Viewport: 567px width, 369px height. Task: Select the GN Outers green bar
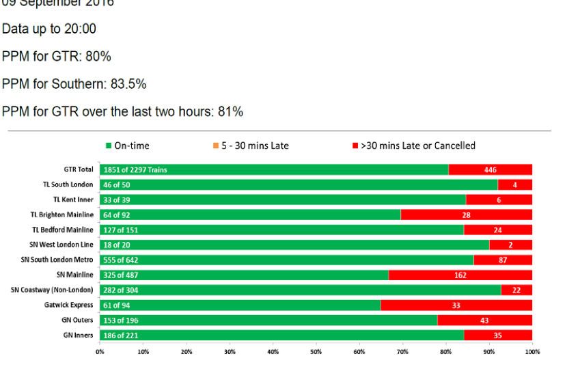(268, 320)
